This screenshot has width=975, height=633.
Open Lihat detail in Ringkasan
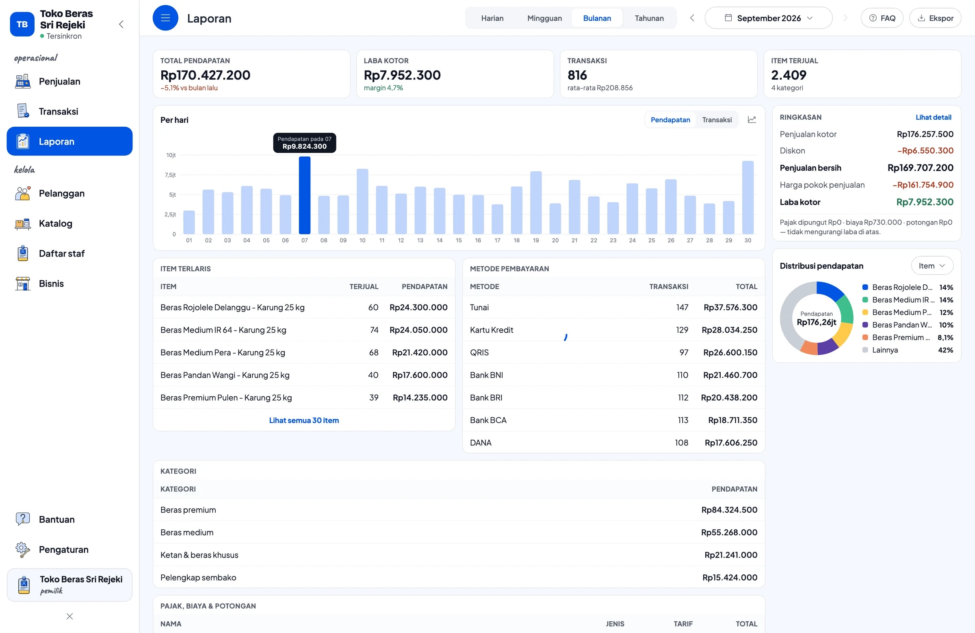tap(933, 117)
